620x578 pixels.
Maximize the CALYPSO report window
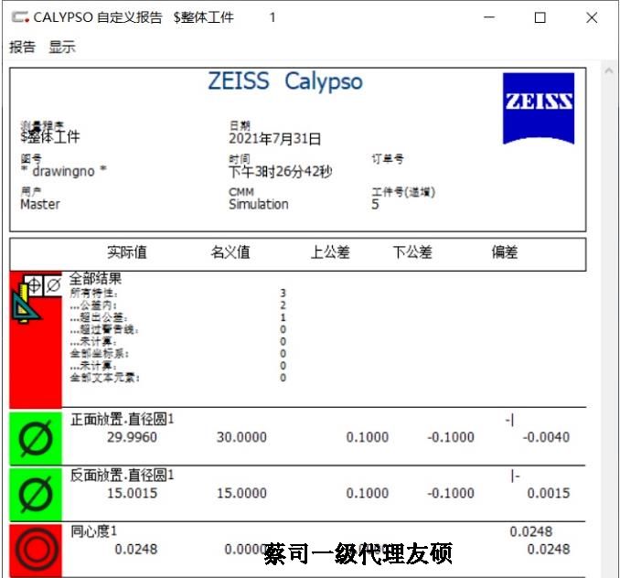point(540,17)
